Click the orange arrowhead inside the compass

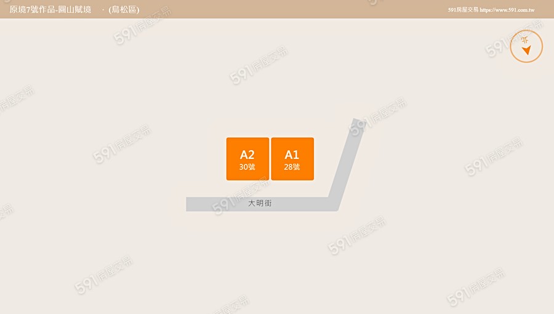point(526,50)
